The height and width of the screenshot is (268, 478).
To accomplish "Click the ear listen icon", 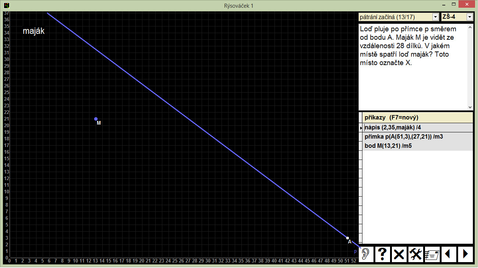I will (x=366, y=254).
